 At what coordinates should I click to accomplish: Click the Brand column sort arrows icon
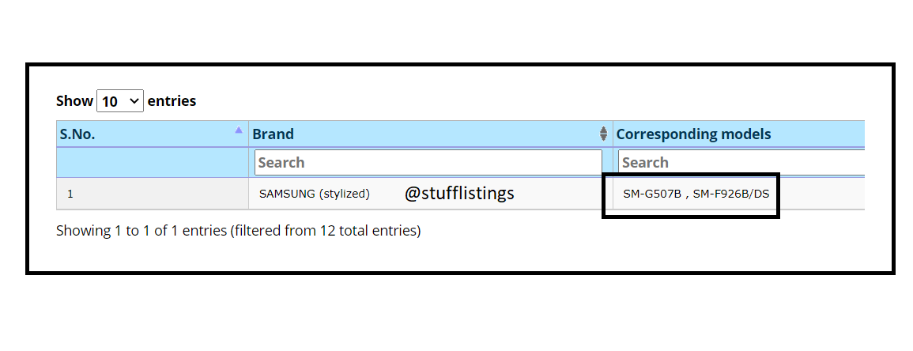click(x=604, y=134)
